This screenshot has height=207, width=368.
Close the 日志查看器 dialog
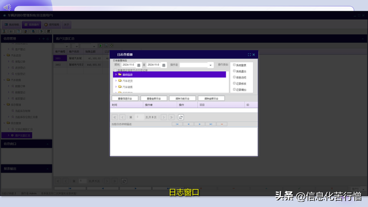(x=254, y=54)
